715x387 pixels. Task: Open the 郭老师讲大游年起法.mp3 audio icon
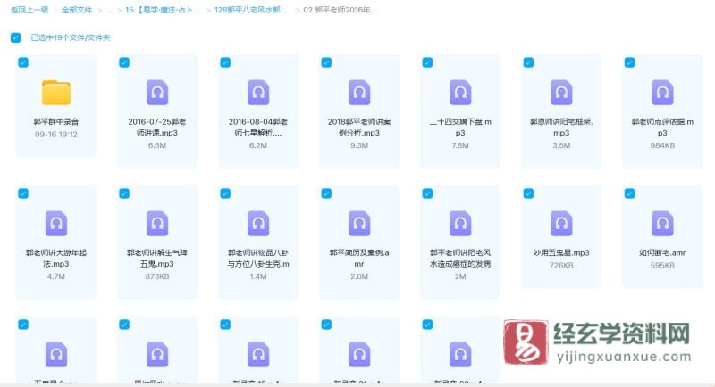tap(55, 223)
